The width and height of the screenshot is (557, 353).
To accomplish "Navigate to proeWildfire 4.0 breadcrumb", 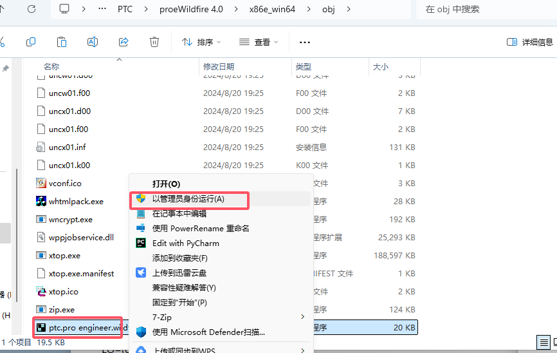I will 191,9.
